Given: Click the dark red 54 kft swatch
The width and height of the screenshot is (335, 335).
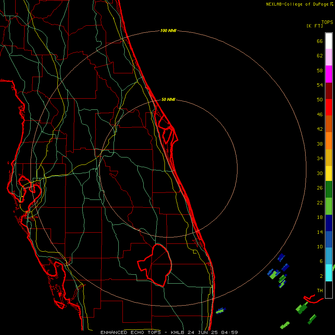Looking at the screenshot, I should coord(329,91).
